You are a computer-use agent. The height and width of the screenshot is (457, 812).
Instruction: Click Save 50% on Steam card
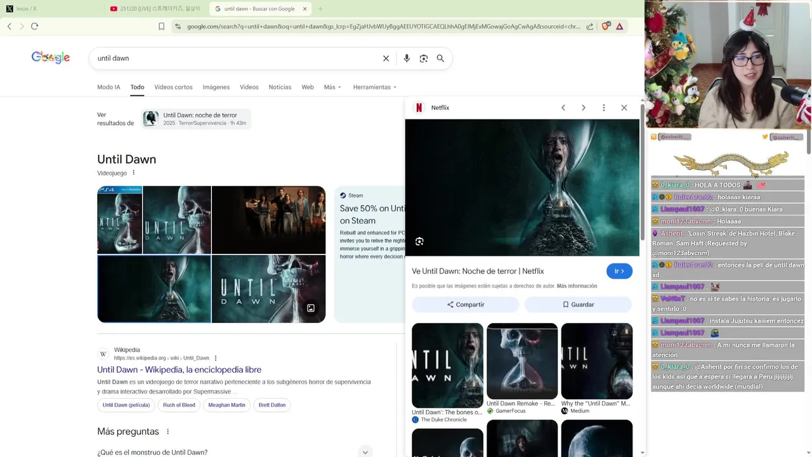pyautogui.click(x=369, y=254)
